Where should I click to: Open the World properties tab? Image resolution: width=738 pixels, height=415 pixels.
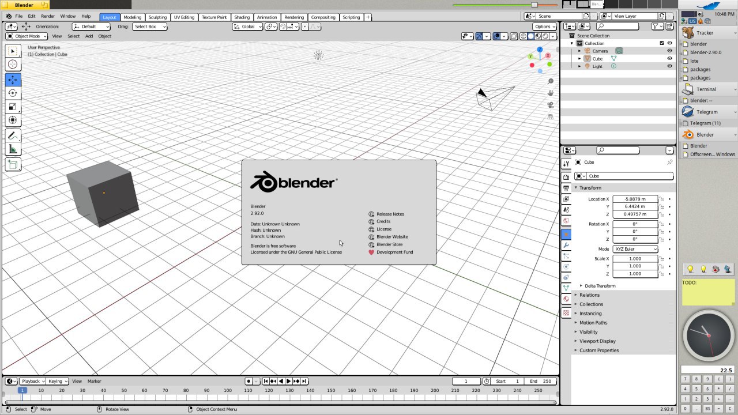point(566,220)
